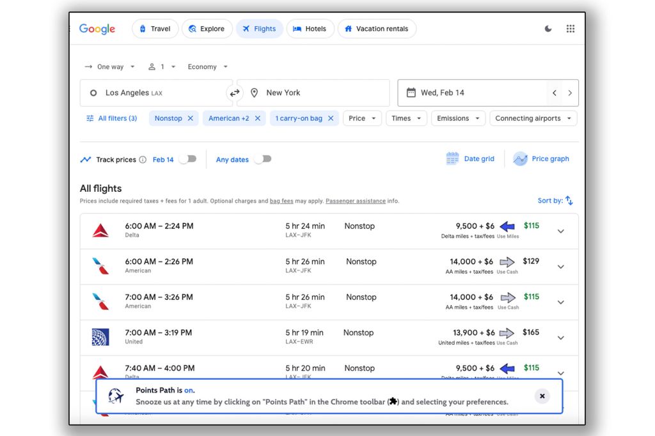Click the Sort by arrows icon
The height and width of the screenshot is (436, 655).
coord(569,201)
